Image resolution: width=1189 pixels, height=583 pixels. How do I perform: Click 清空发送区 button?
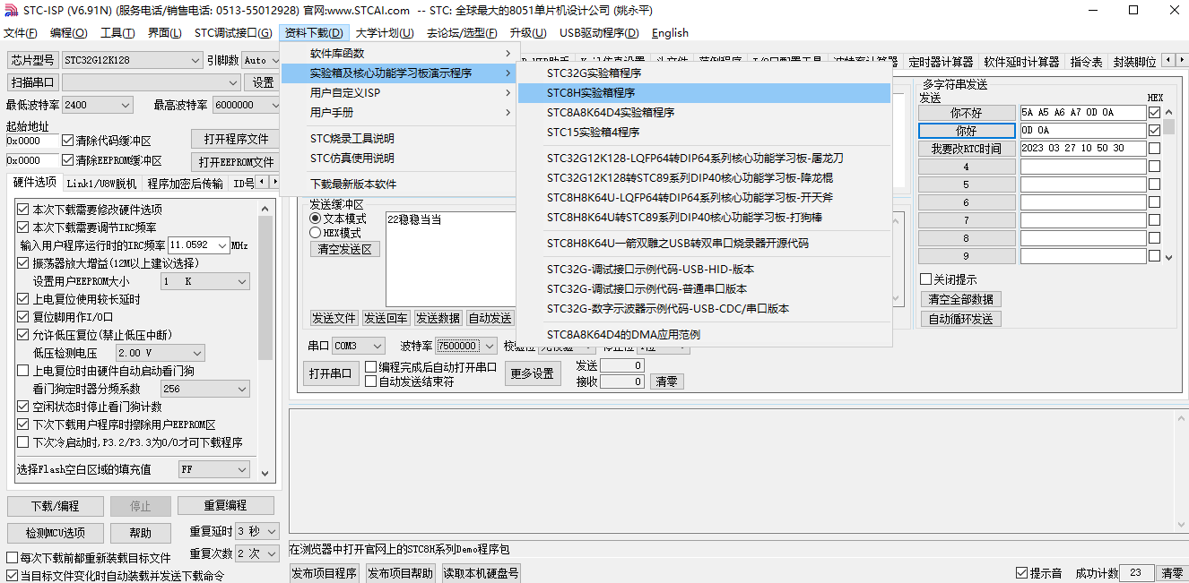click(x=345, y=250)
